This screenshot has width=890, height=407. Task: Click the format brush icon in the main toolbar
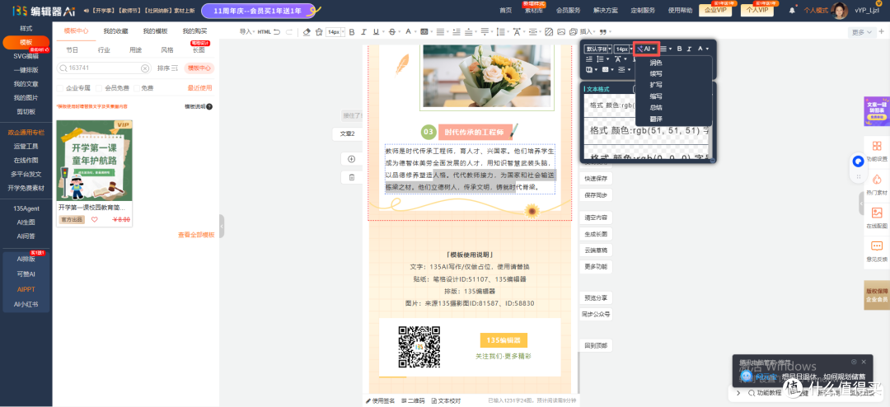tap(319, 32)
